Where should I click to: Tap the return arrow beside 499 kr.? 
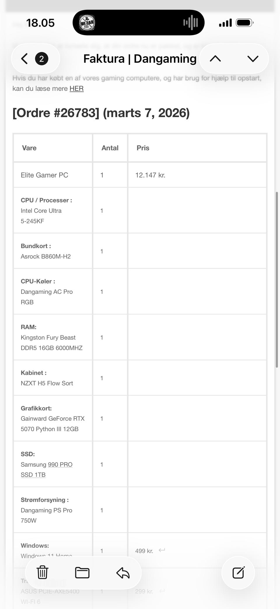pos(162,550)
